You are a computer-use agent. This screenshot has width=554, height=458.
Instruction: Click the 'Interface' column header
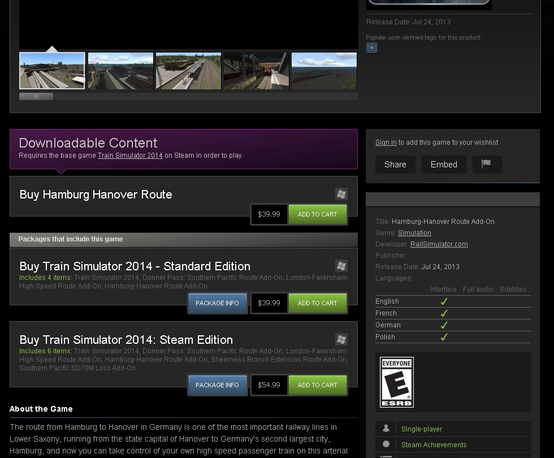[x=443, y=289]
